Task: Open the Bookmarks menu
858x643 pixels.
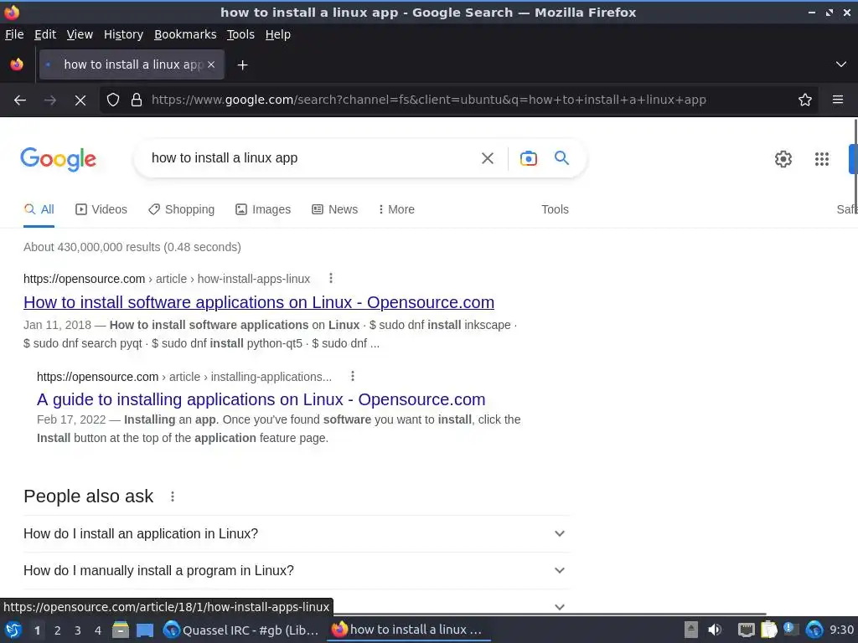Action: coord(185,34)
